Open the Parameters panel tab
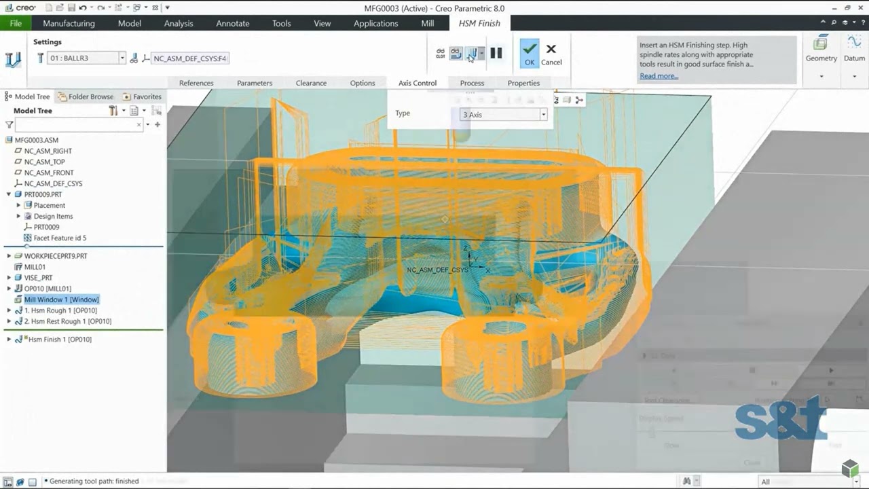Viewport: 869px width, 489px height. click(x=255, y=83)
